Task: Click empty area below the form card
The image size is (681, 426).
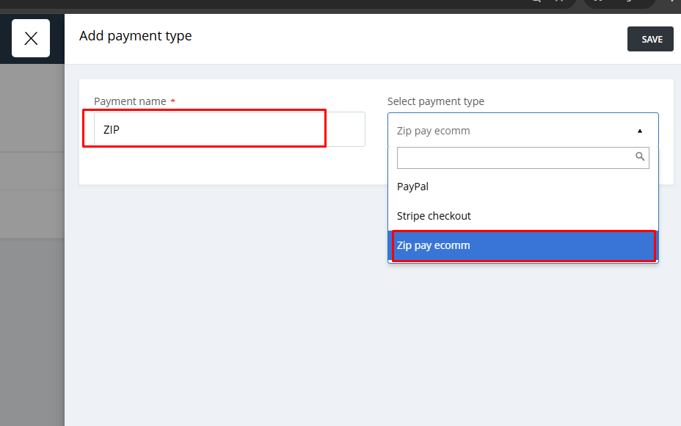Action: [367, 331]
